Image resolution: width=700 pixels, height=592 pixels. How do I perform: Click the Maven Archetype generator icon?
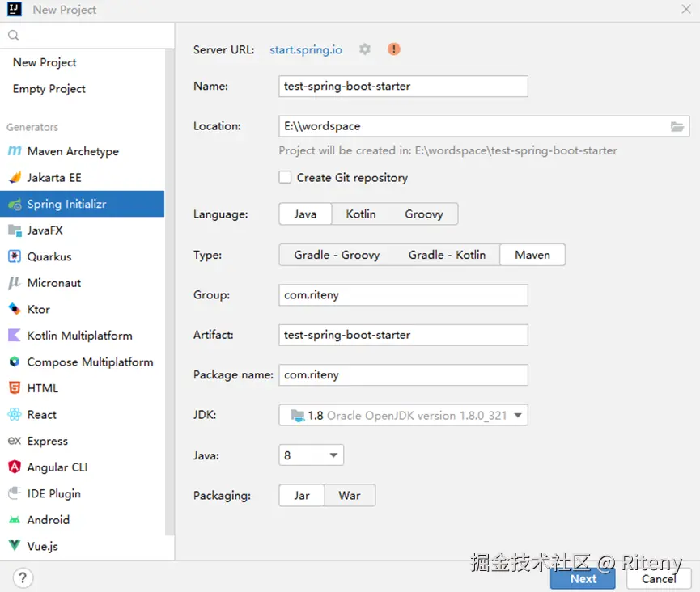(15, 151)
